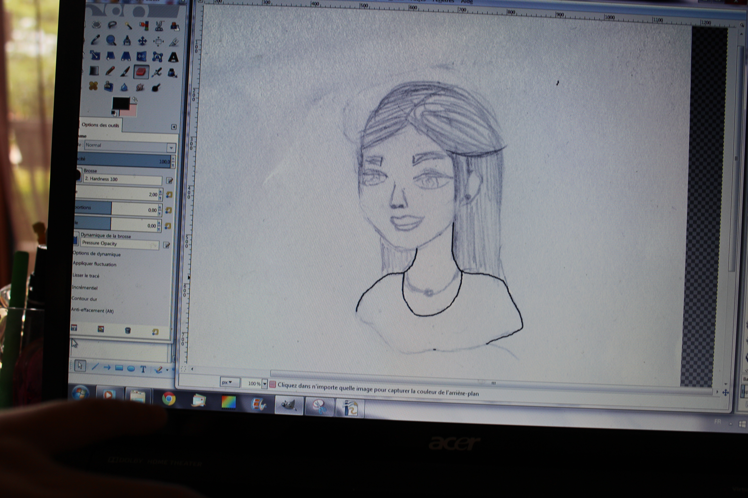Screen dimensions: 748x498
Task: Select the Text tool
Action: (x=173, y=57)
